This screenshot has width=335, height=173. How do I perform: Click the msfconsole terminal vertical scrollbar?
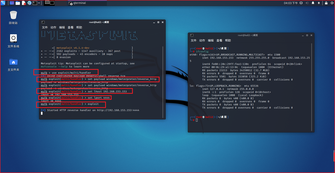tap(163, 82)
